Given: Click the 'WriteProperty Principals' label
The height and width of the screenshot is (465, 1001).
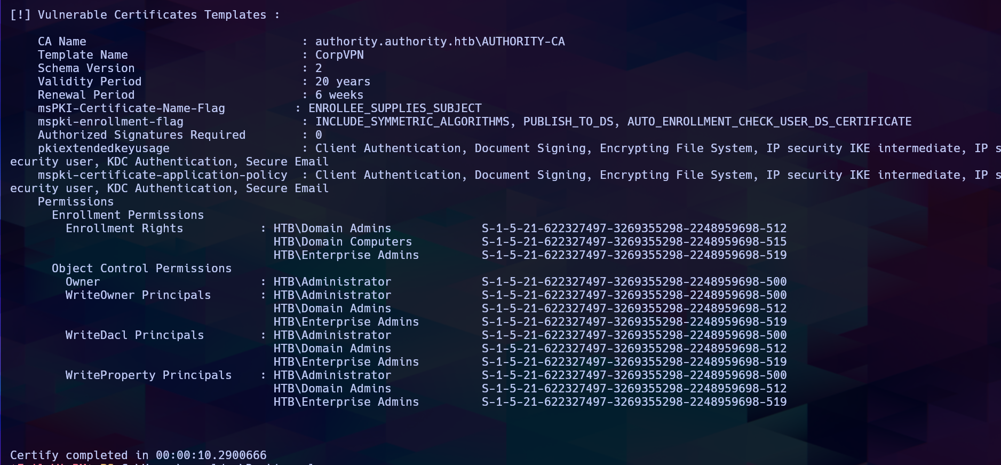Looking at the screenshot, I should tap(148, 375).
